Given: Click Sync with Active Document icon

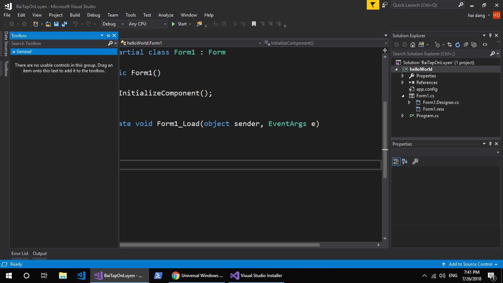Looking at the screenshot, I should (450, 45).
